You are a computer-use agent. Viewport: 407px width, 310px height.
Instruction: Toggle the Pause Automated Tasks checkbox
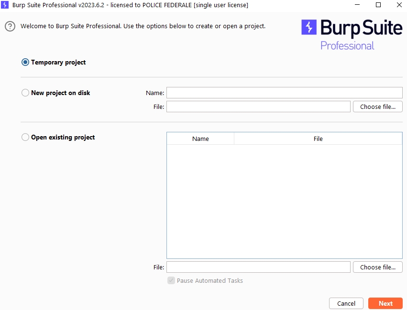[x=171, y=280]
